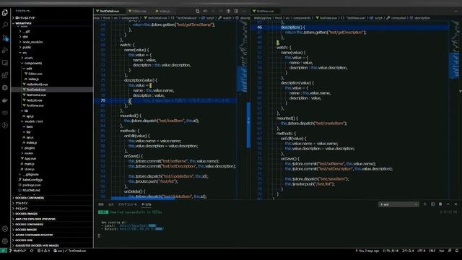The image size is (462, 260).
Task: Open the Run and Debug view
Action: [5, 50]
